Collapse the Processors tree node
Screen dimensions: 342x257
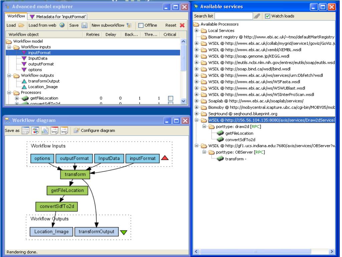coord(9,92)
